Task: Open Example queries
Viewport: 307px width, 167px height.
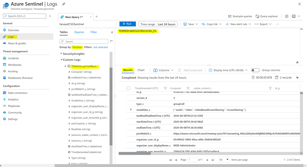Action: tap(240, 16)
